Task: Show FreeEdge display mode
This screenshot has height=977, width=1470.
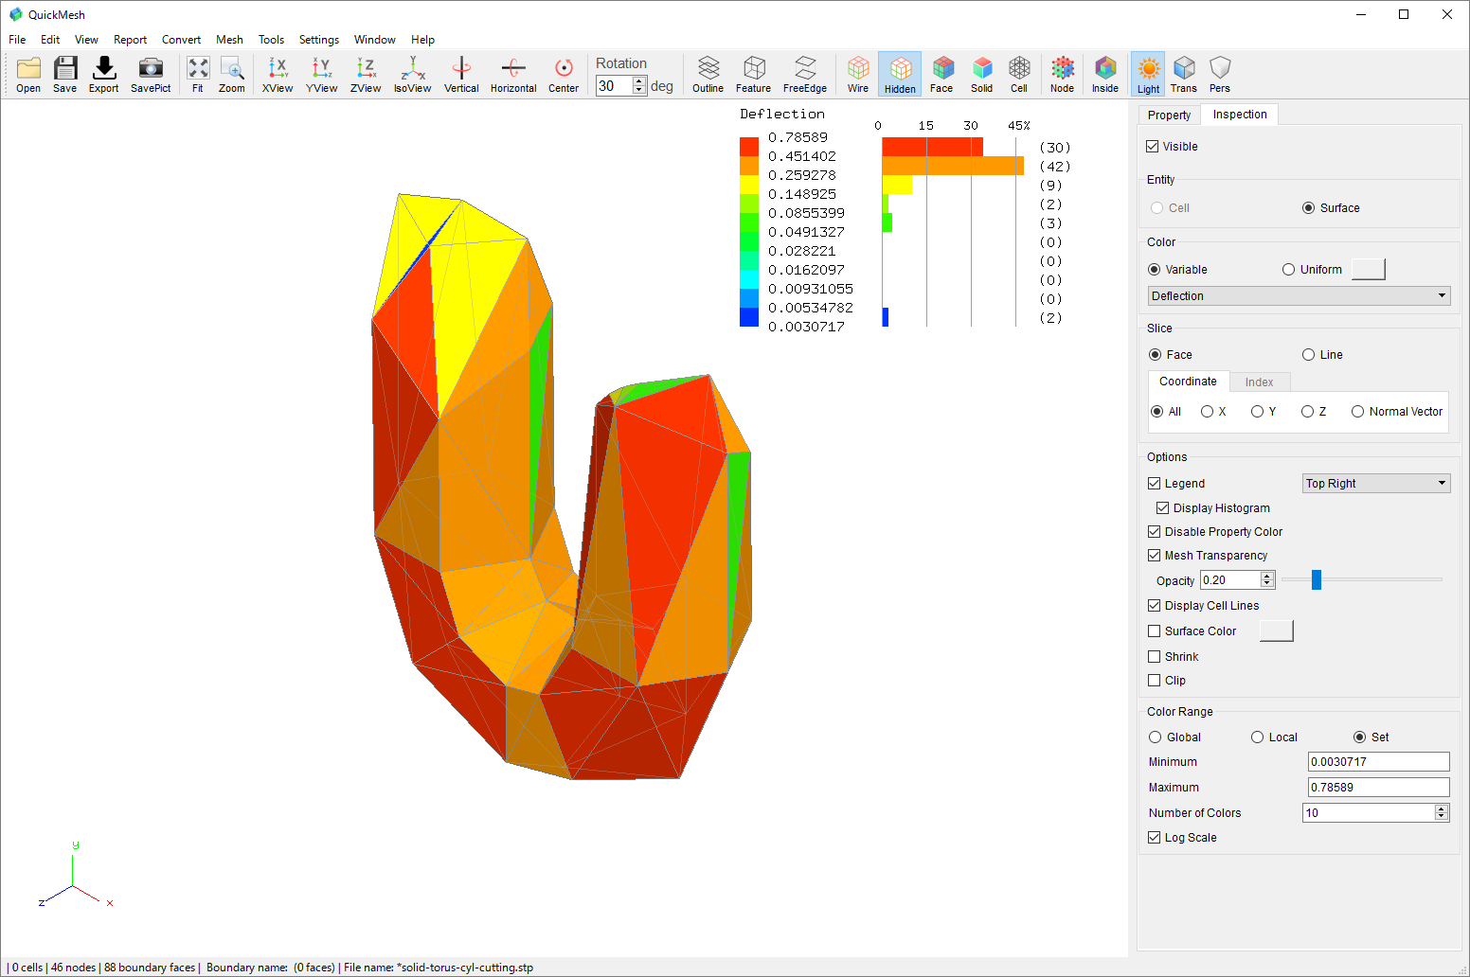Action: click(805, 74)
